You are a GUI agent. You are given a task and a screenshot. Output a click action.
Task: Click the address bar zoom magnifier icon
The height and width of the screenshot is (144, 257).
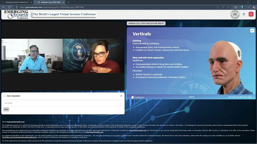pyautogui.click(x=218, y=7)
